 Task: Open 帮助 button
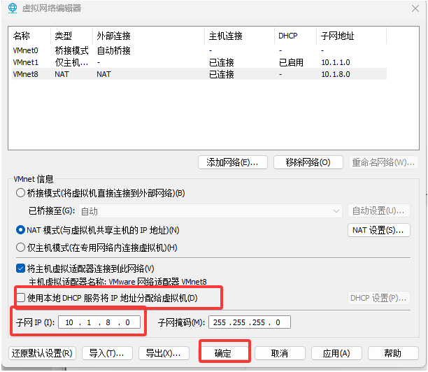click(393, 353)
